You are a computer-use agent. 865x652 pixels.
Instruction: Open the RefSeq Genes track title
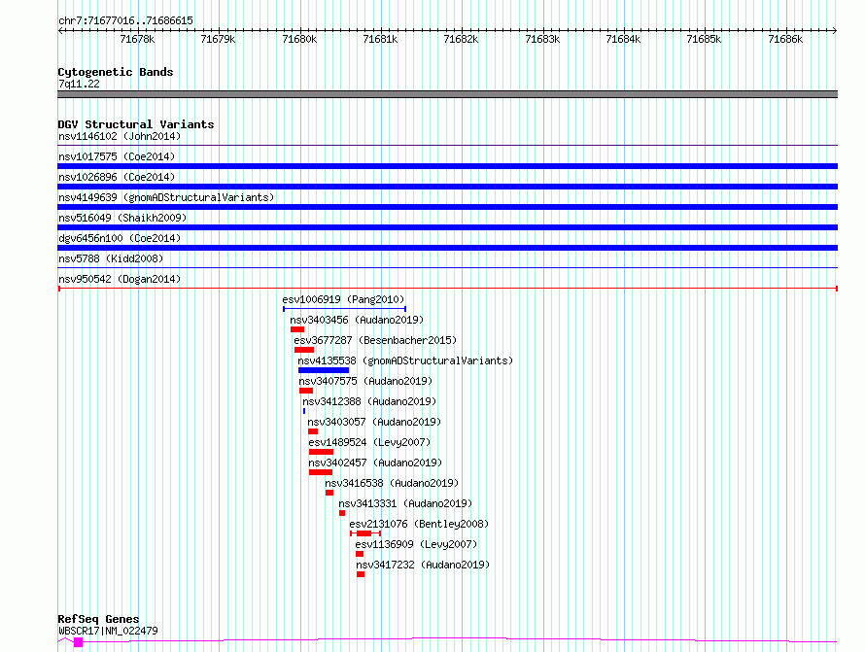tap(98, 619)
